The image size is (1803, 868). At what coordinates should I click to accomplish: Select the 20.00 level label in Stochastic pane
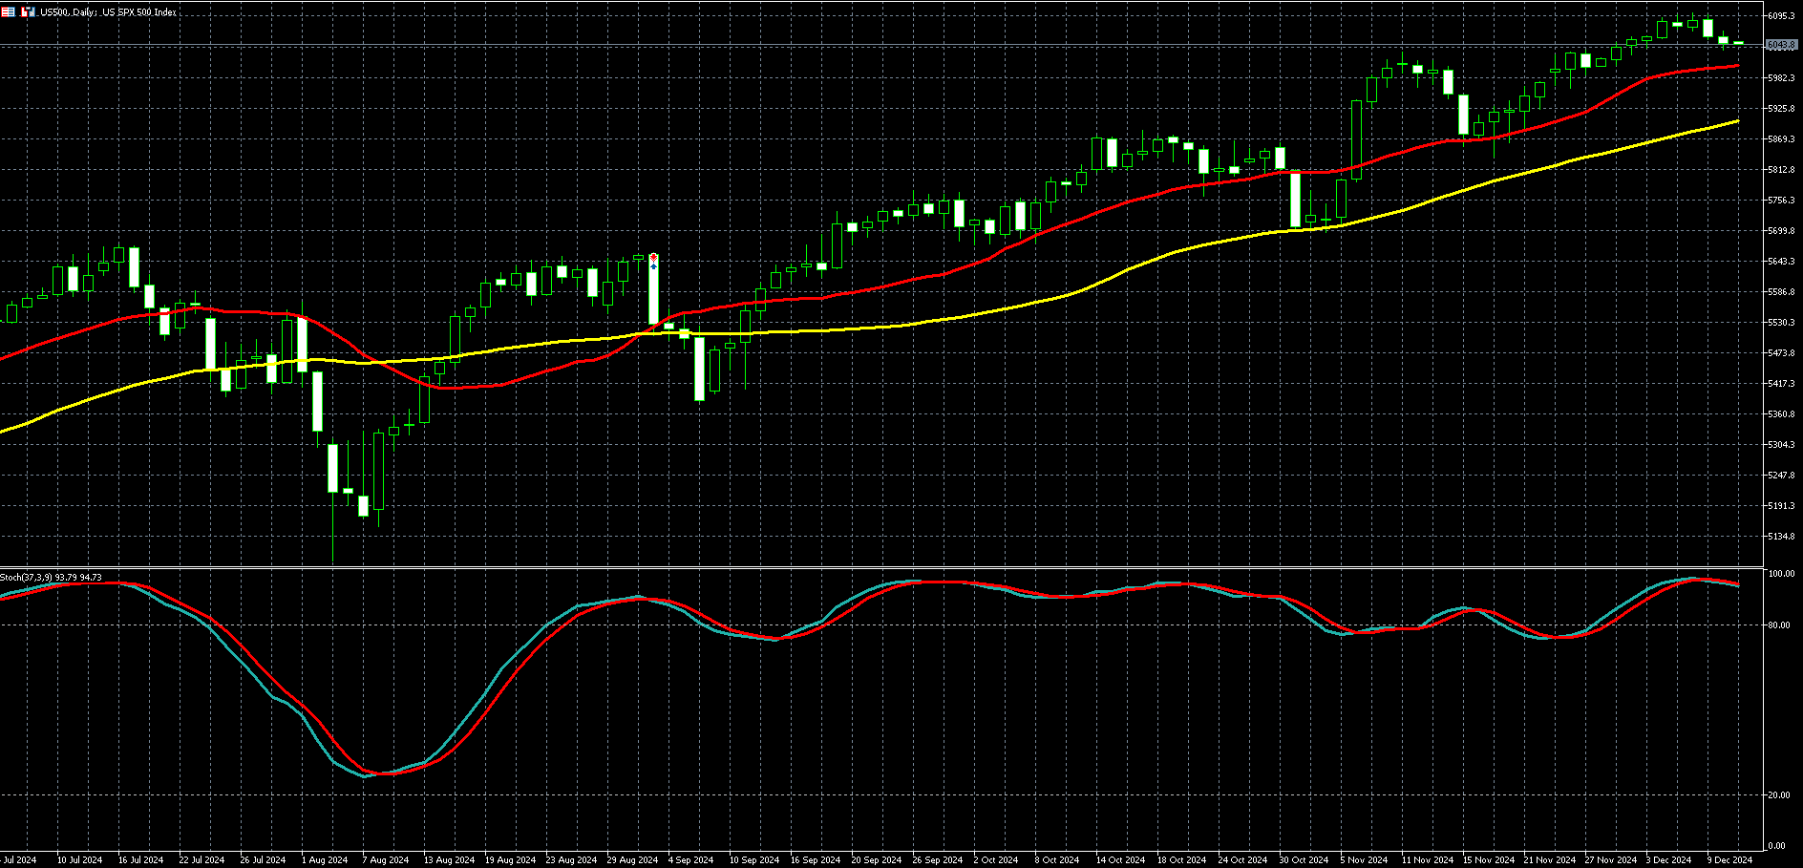pyautogui.click(x=1779, y=794)
